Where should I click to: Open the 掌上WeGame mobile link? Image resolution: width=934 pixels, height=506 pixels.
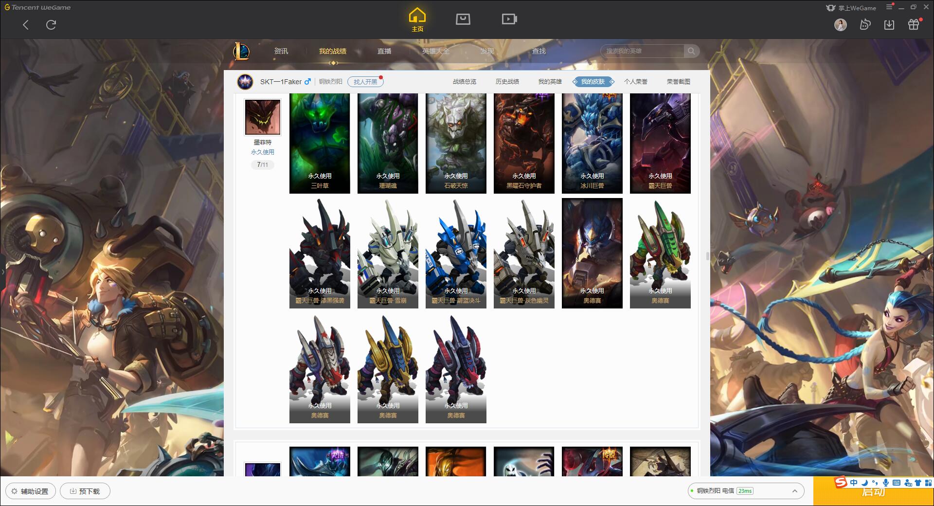tap(851, 8)
